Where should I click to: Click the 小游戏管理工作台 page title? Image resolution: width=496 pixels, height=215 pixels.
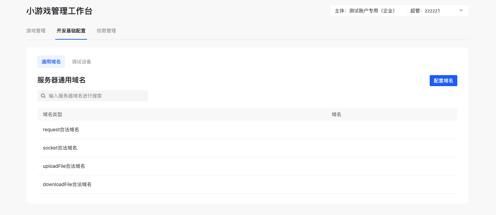pos(59,11)
